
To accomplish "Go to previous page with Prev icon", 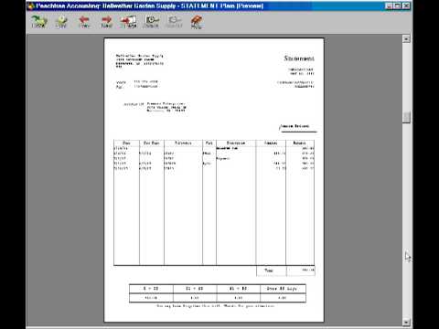I will [84, 22].
